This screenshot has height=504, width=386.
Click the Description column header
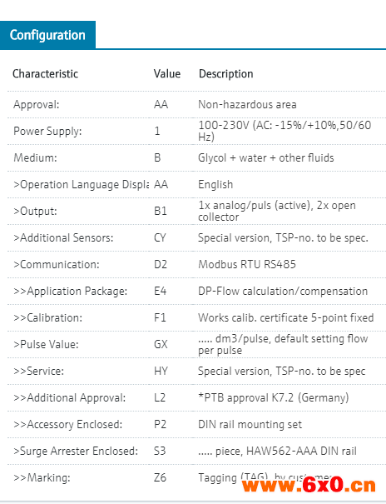click(226, 74)
